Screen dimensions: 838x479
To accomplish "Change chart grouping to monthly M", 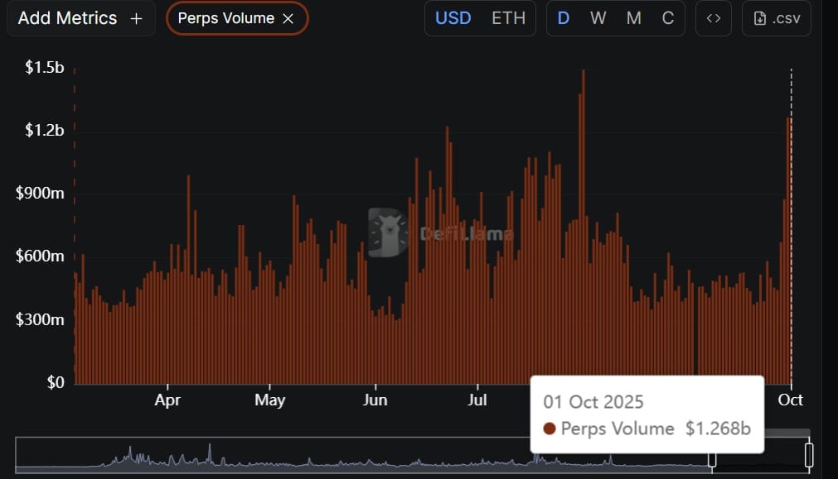I will click(x=633, y=18).
